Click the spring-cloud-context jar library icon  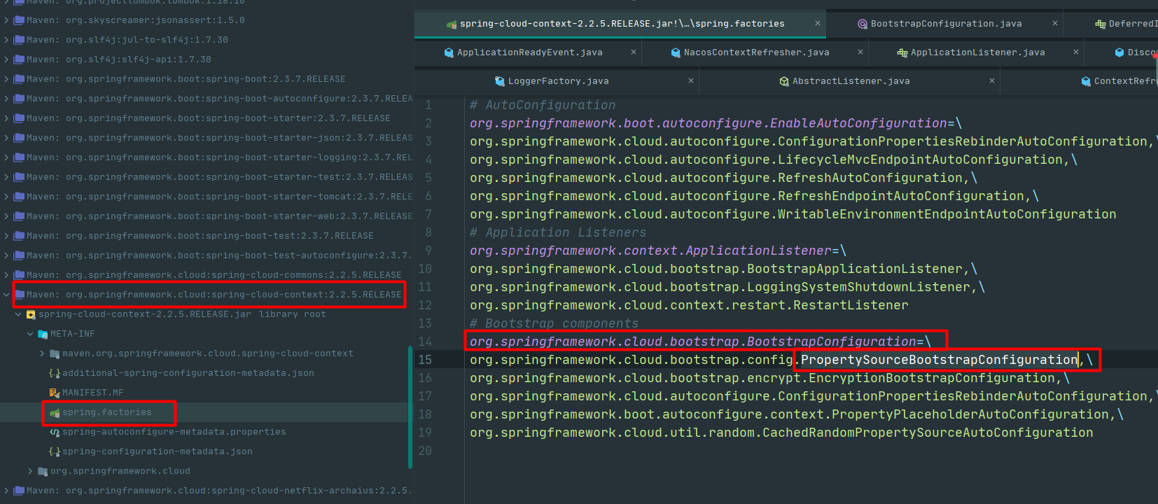point(31,315)
